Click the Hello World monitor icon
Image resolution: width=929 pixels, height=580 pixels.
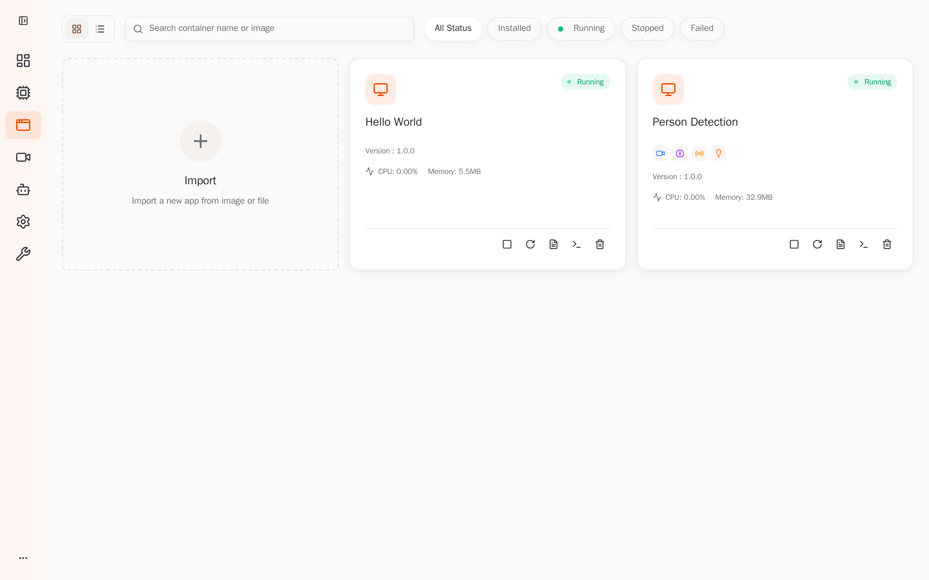380,89
